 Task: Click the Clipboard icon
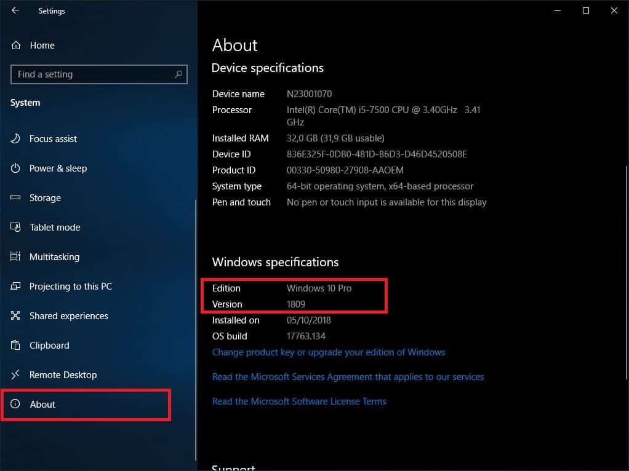click(15, 345)
